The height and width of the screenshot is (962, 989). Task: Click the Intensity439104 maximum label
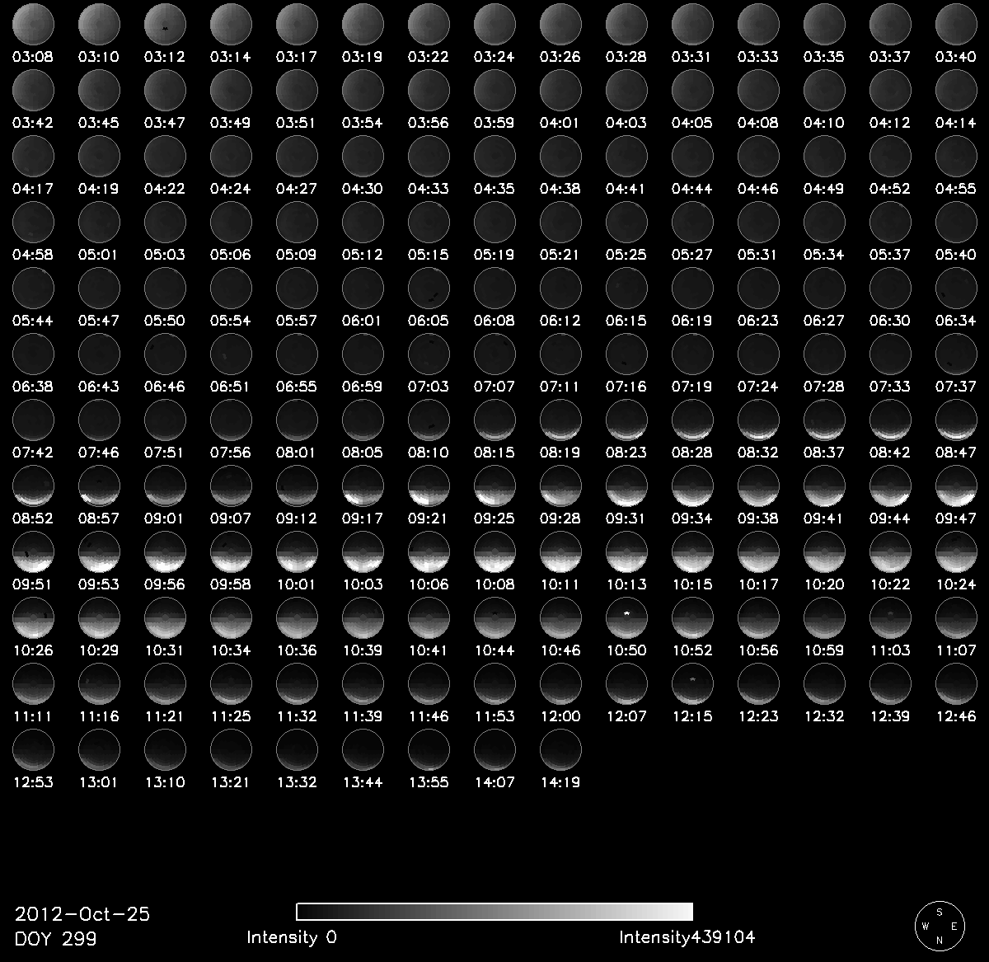click(687, 937)
